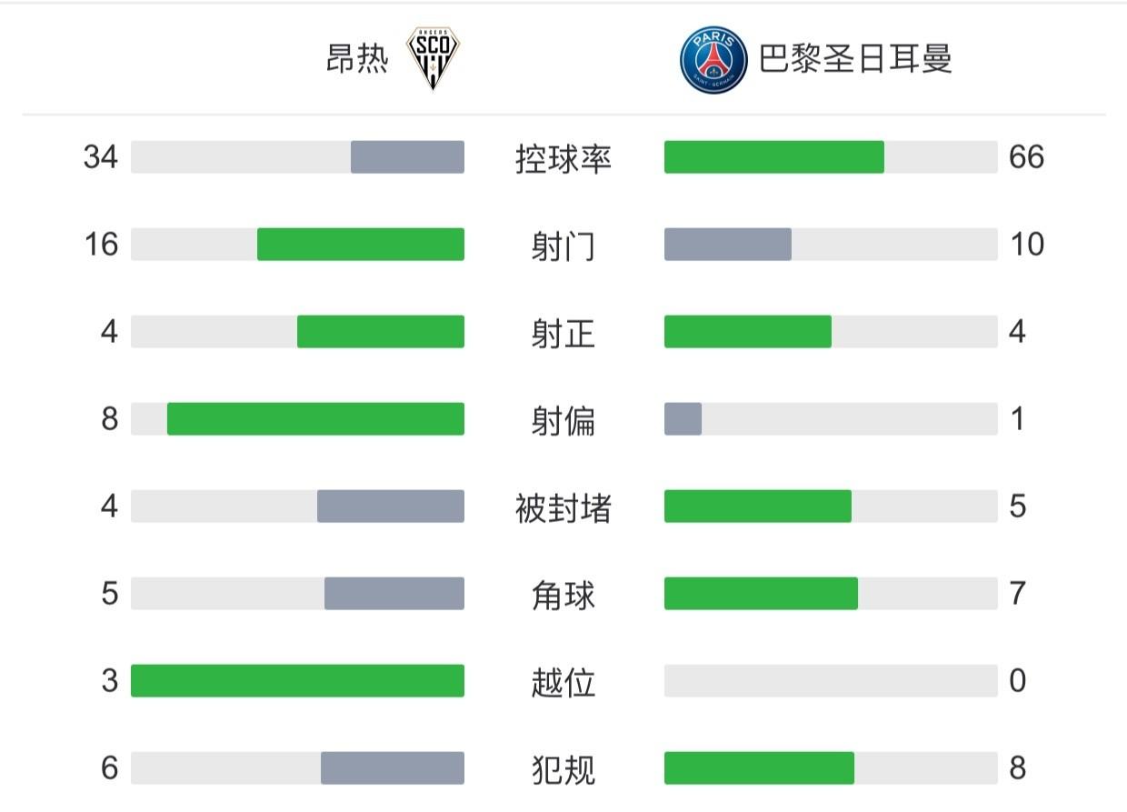
Task: Select the 射正 shots on target label
Action: [563, 333]
